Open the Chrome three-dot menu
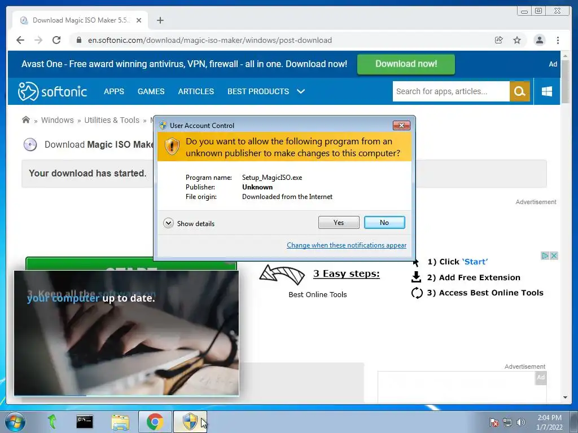 [558, 40]
